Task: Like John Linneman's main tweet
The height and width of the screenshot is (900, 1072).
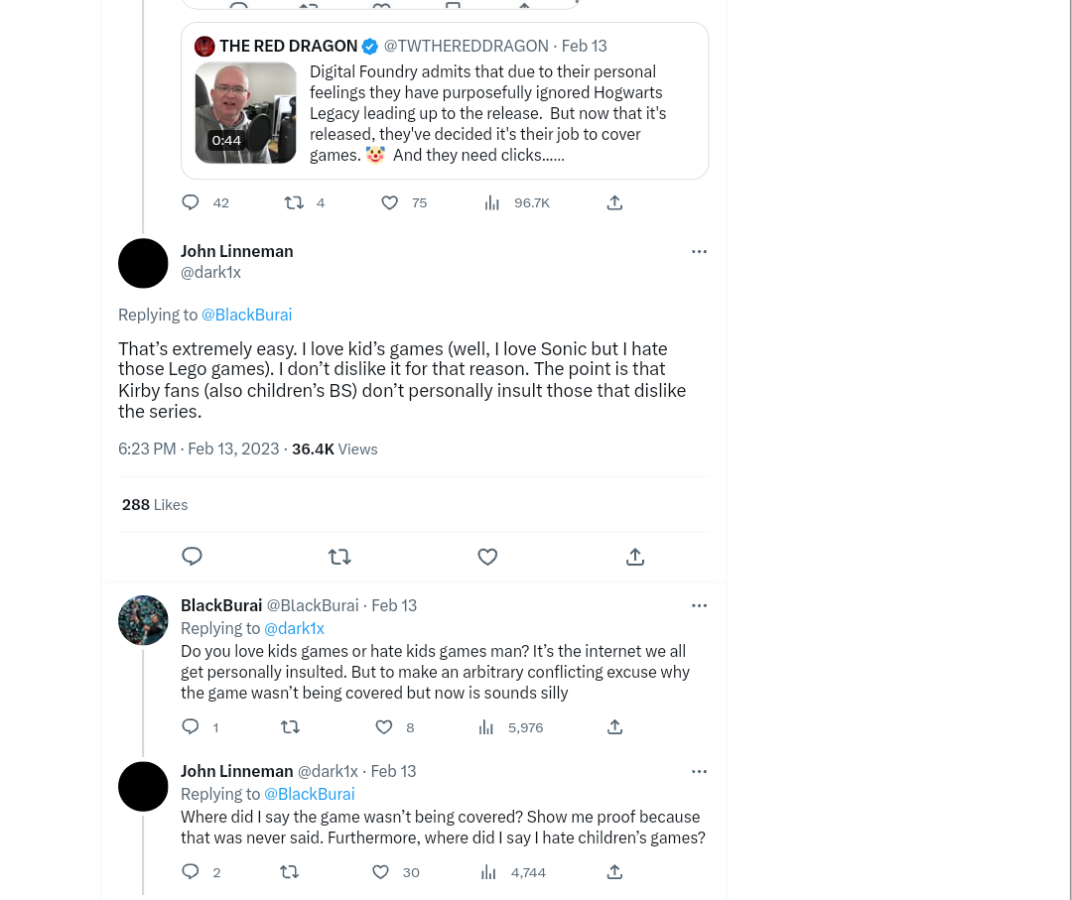Action: 486,557
